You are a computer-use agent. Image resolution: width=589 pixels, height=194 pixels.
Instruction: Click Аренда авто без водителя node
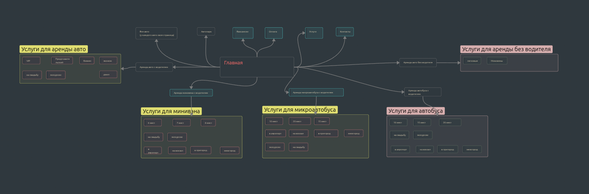[x=418, y=62]
